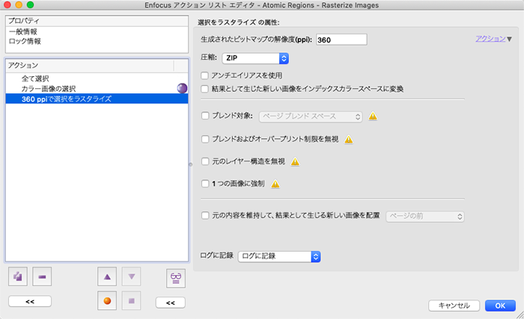Click the remove action minus icon

(x=42, y=276)
